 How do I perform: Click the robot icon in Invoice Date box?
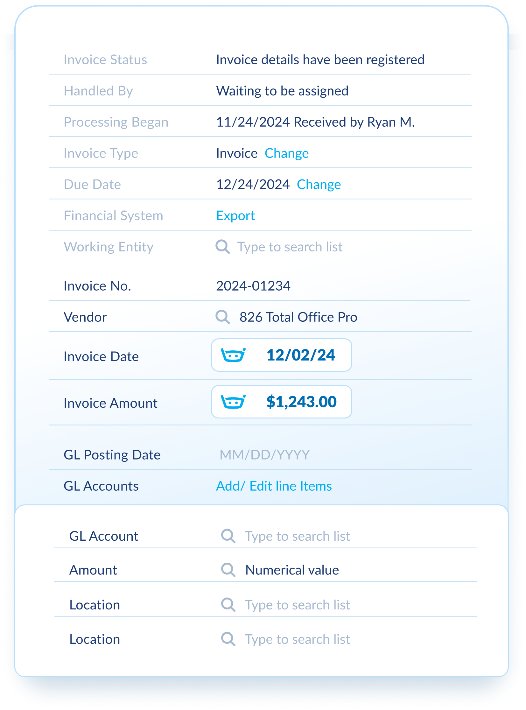point(233,355)
